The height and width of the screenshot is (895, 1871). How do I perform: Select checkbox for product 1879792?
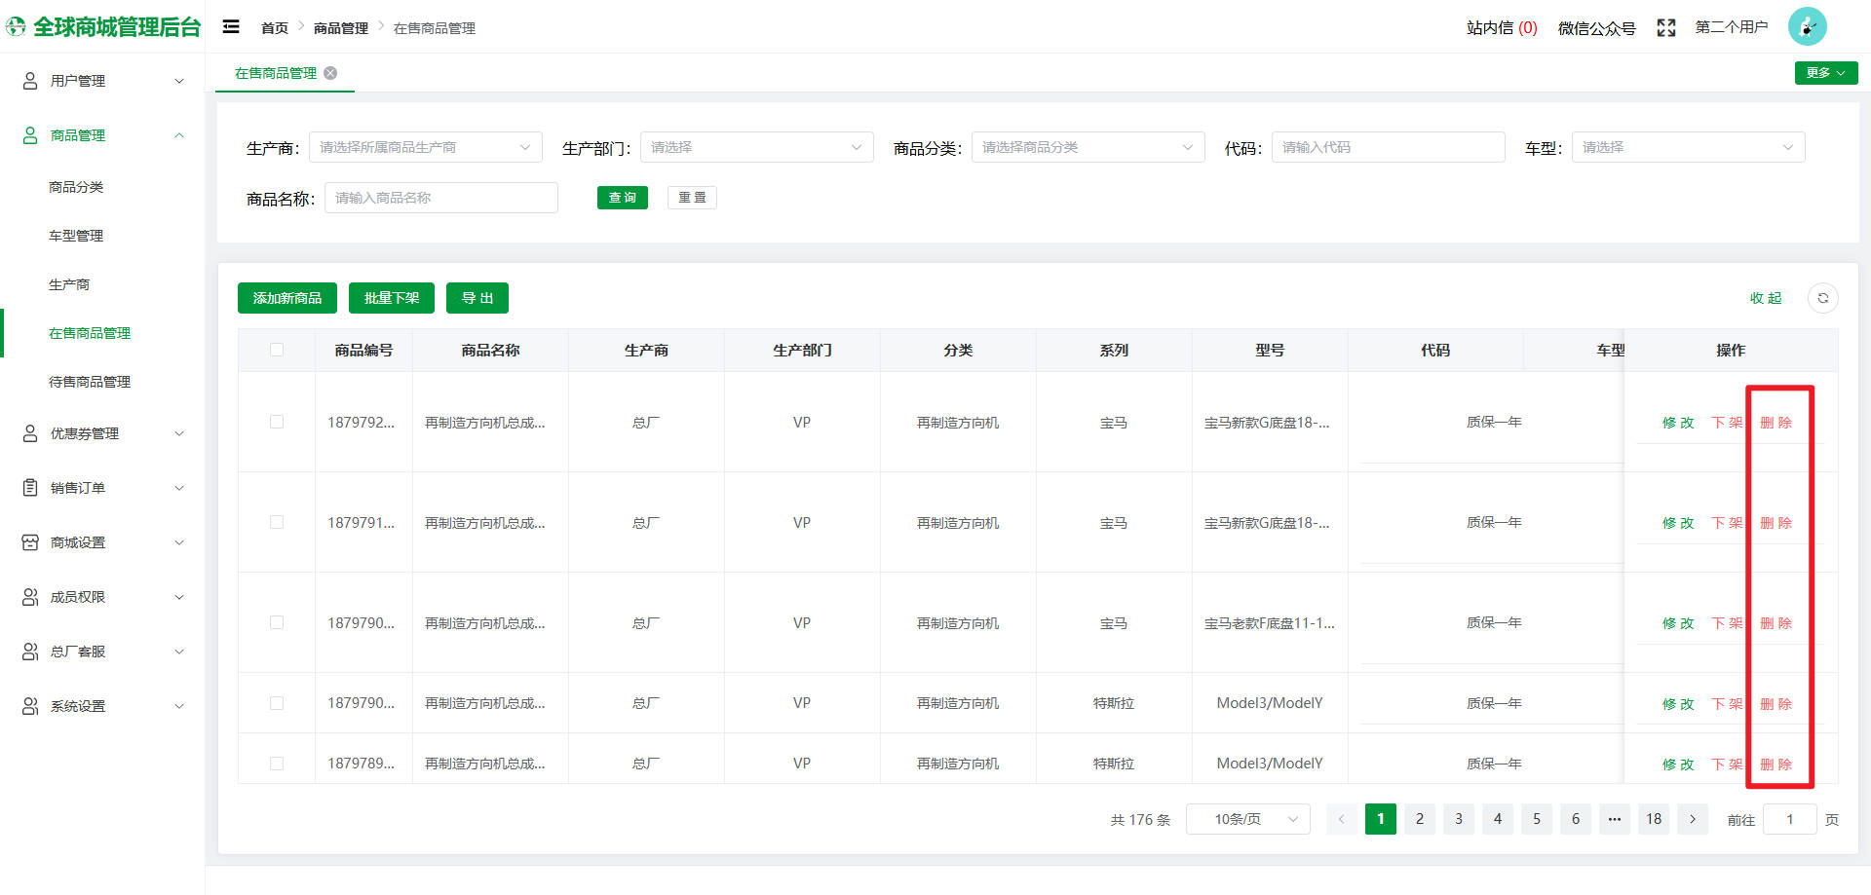tap(277, 422)
